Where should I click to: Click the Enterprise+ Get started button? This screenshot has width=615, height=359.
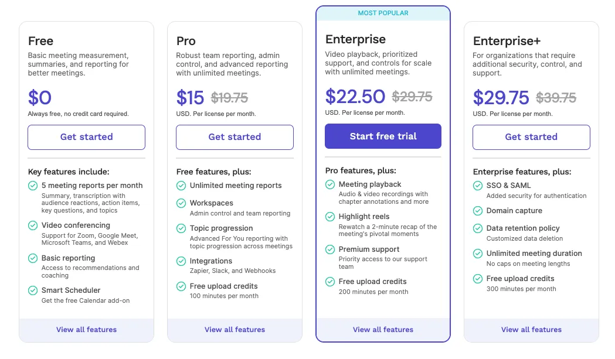point(531,137)
